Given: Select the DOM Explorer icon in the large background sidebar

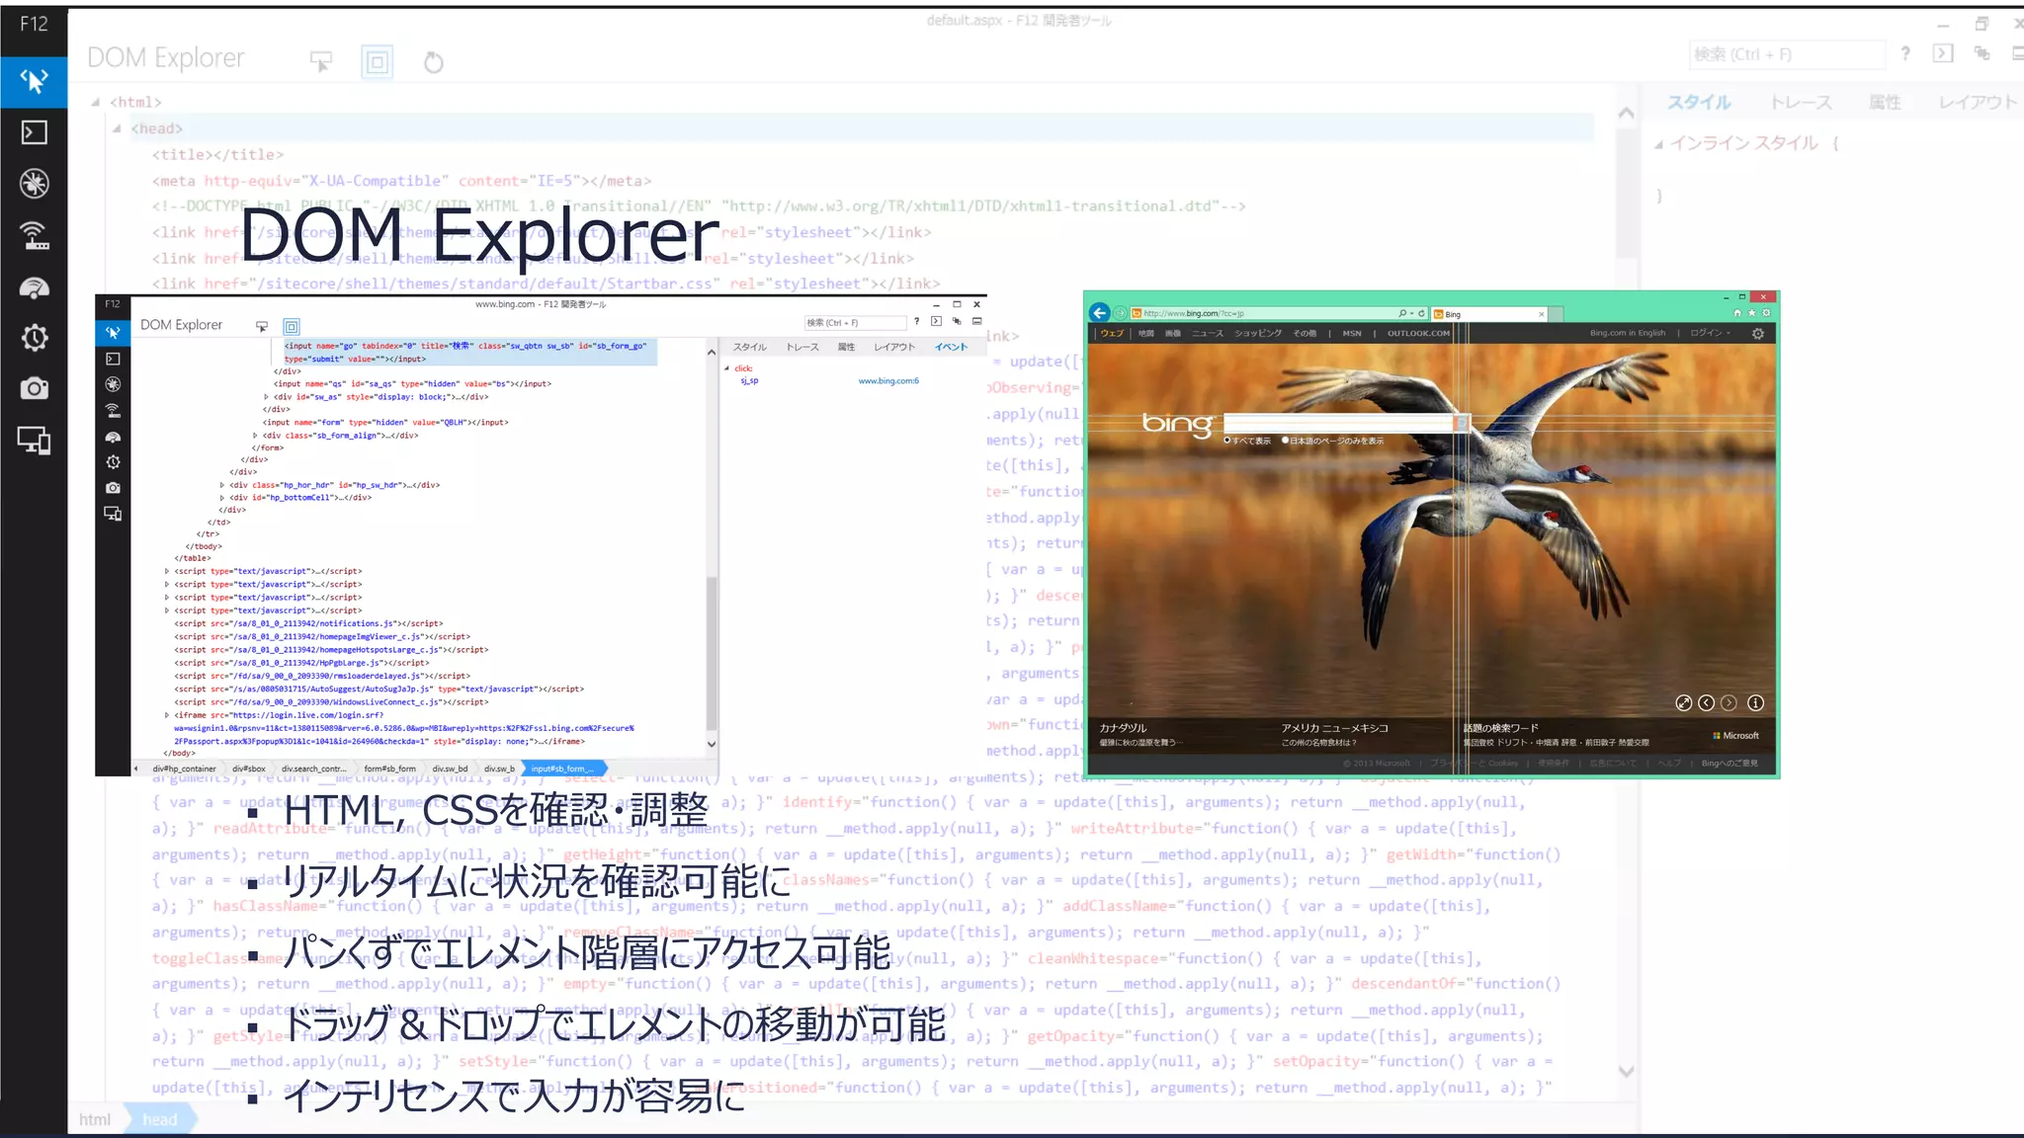Looking at the screenshot, I should 34,81.
